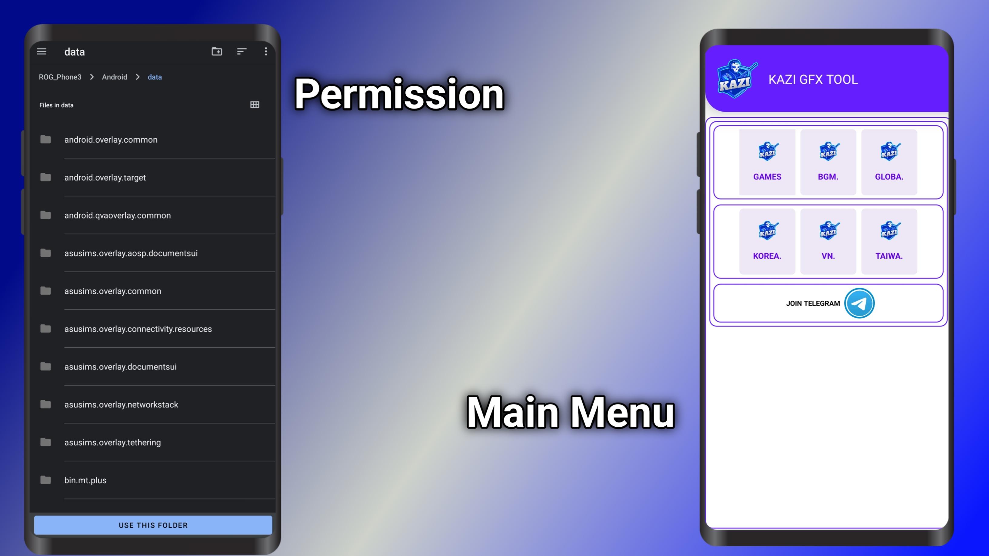Open the three-dot overflow menu
Viewport: 989px width, 556px height.
pos(266,51)
